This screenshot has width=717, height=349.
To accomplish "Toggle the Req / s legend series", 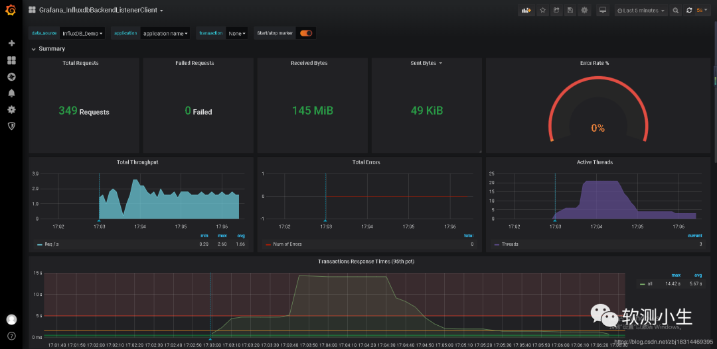I will (x=52, y=244).
